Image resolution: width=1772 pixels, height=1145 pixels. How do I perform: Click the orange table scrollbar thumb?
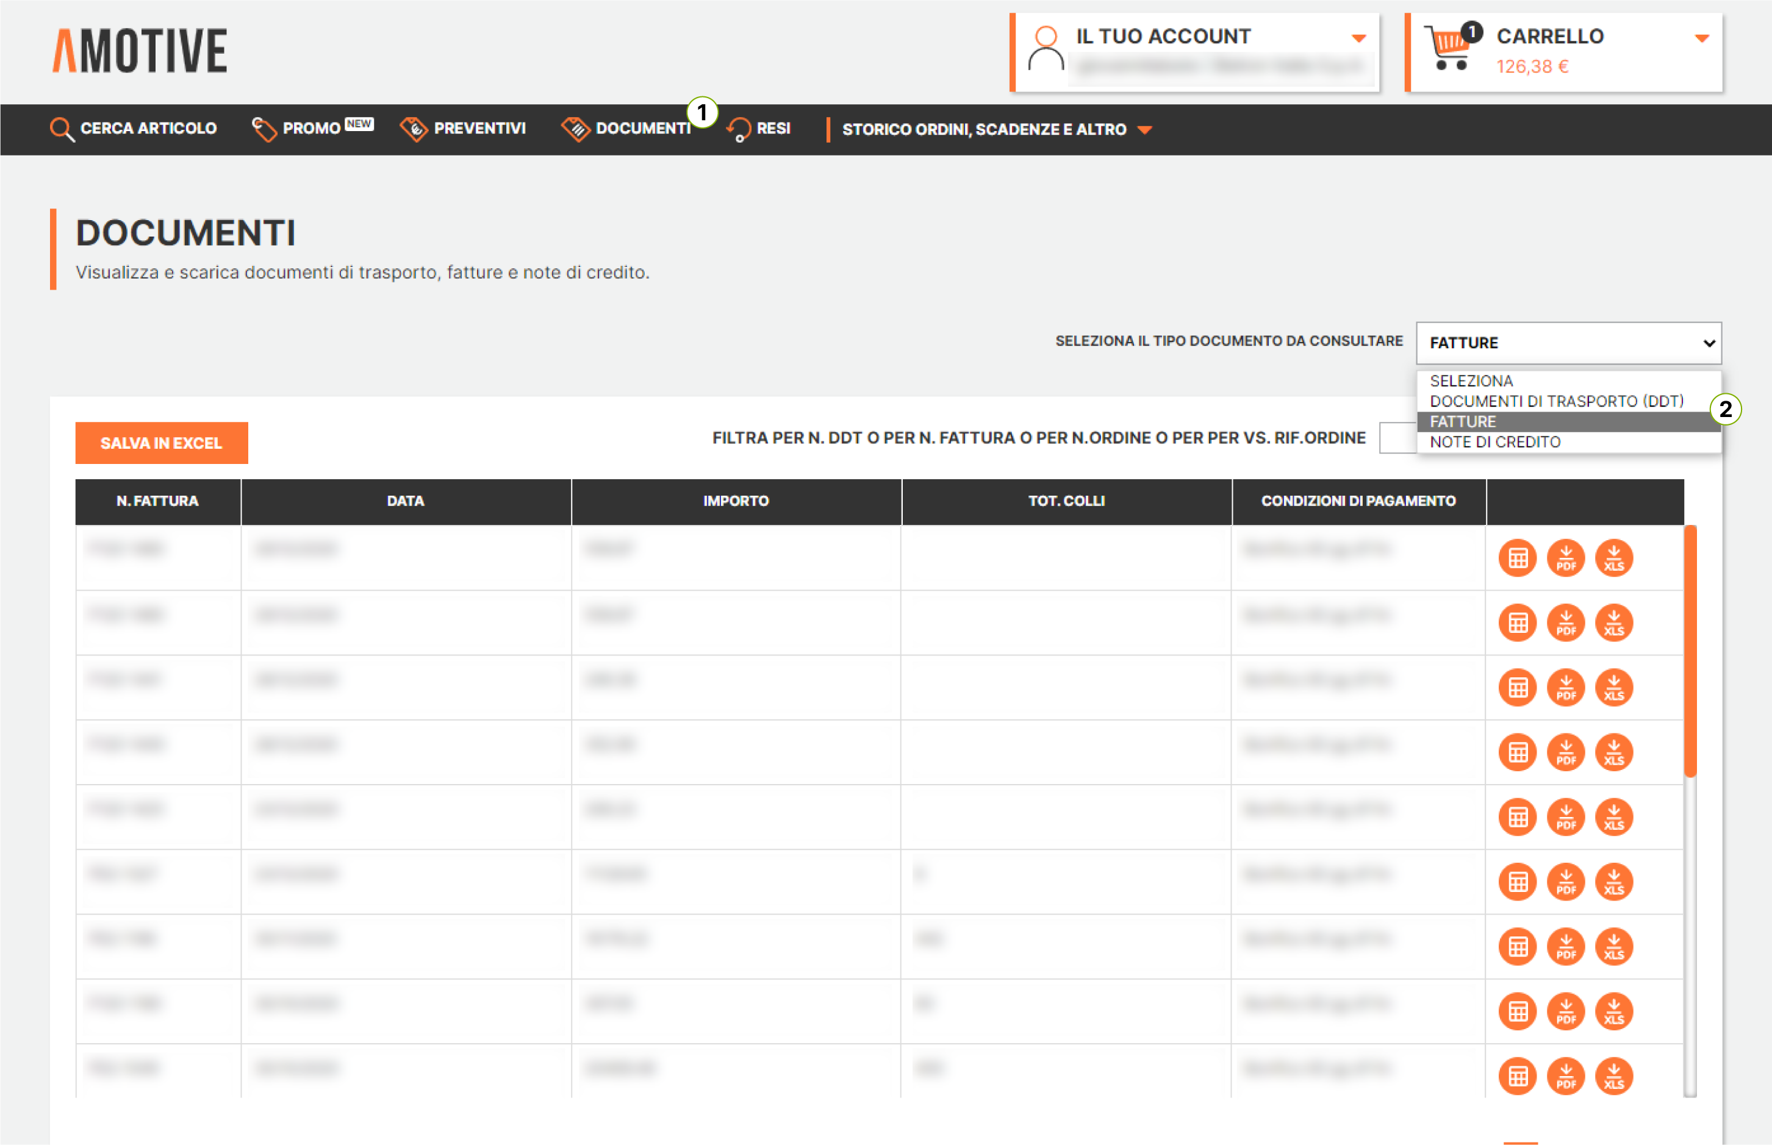(x=1690, y=651)
